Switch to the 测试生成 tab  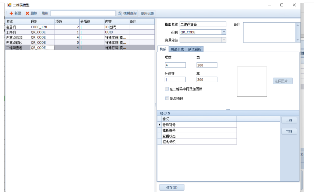pyautogui.click(x=177, y=49)
